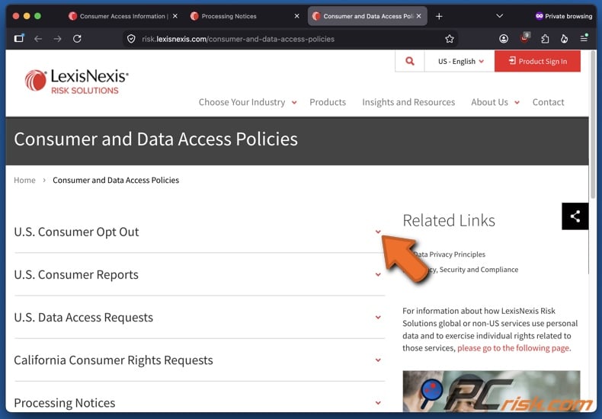Click the U.S. Consumer Reports heading
Screen dimensions: 602x419
point(76,275)
